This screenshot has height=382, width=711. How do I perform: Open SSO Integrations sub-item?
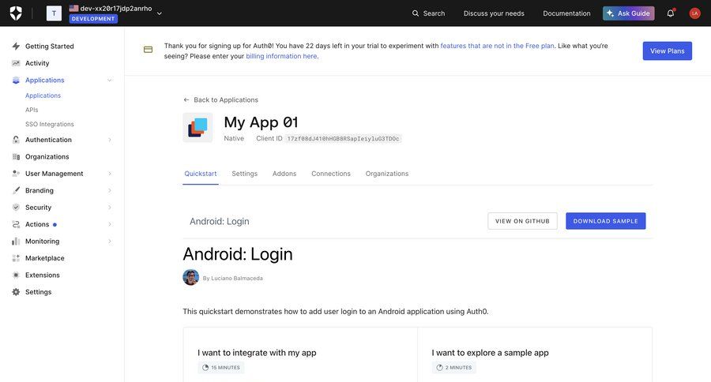(x=50, y=124)
